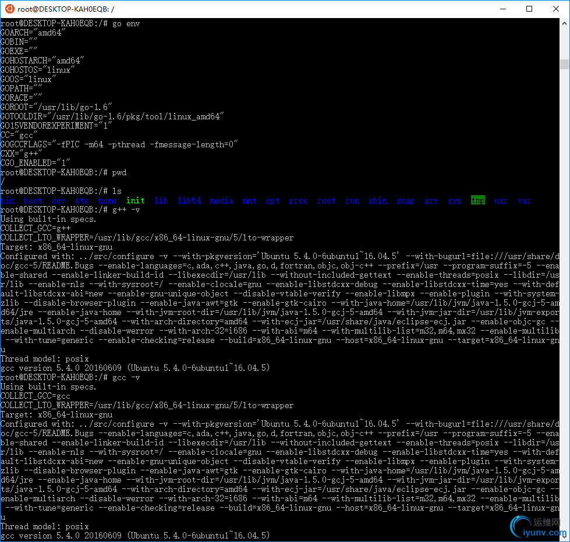Click the 'go env' command text
Screen dimensions: 570x542
pos(126,23)
